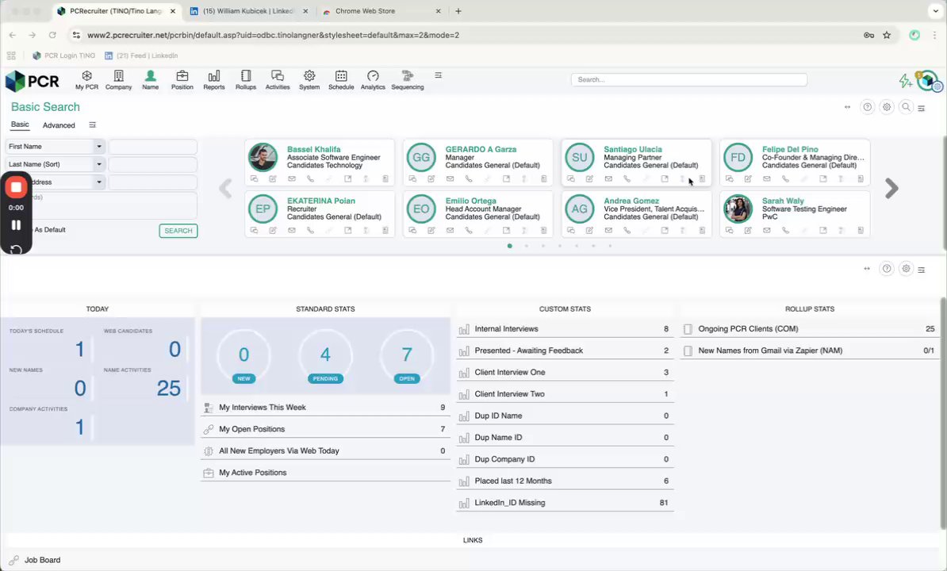947x571 pixels.
Task: Open Basic Search settings gear icon
Action: pyautogui.click(x=887, y=107)
